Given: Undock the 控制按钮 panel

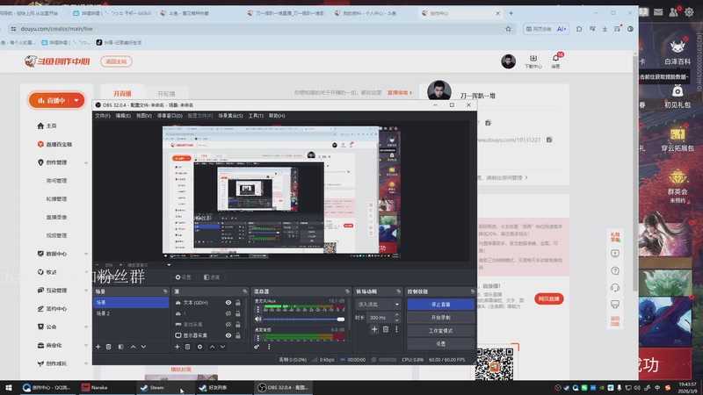Looking at the screenshot, I should pyautogui.click(x=472, y=291).
